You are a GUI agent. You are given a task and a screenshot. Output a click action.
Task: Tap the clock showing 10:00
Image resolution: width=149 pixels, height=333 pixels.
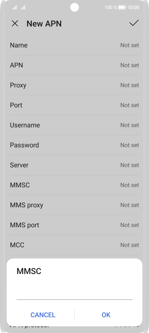point(133,7)
